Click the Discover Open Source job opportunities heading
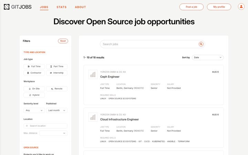The height and width of the screenshot is (155, 248). (x=124, y=22)
